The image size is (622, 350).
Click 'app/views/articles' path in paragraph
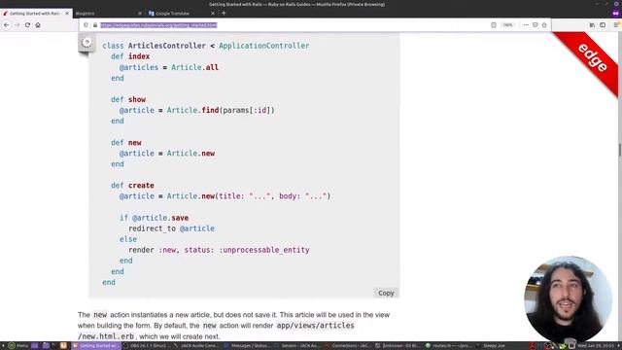[315, 326]
